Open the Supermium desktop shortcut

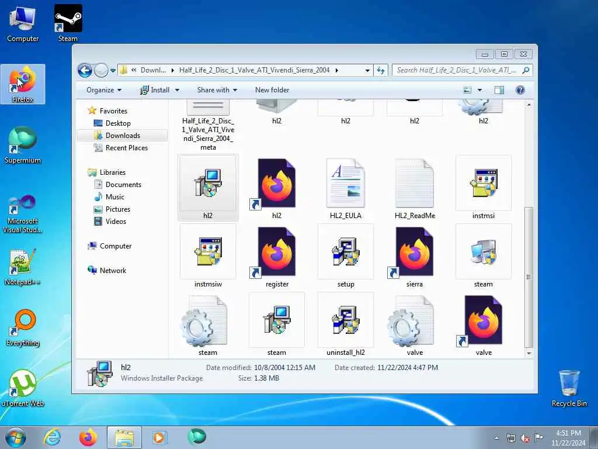(x=23, y=145)
